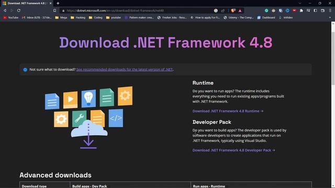Click the Google icon in the address bar
This screenshot has width=335, height=188.
(x=216, y=10)
